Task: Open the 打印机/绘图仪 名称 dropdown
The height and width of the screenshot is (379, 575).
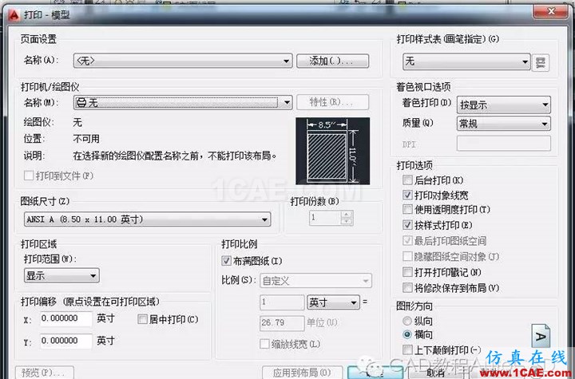Action: (183, 102)
